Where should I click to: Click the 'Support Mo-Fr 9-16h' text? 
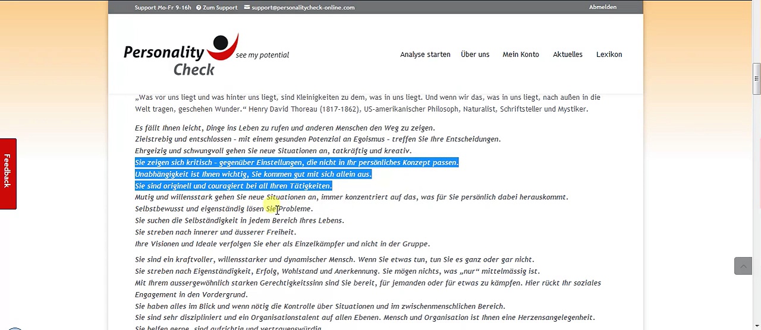(x=154, y=8)
